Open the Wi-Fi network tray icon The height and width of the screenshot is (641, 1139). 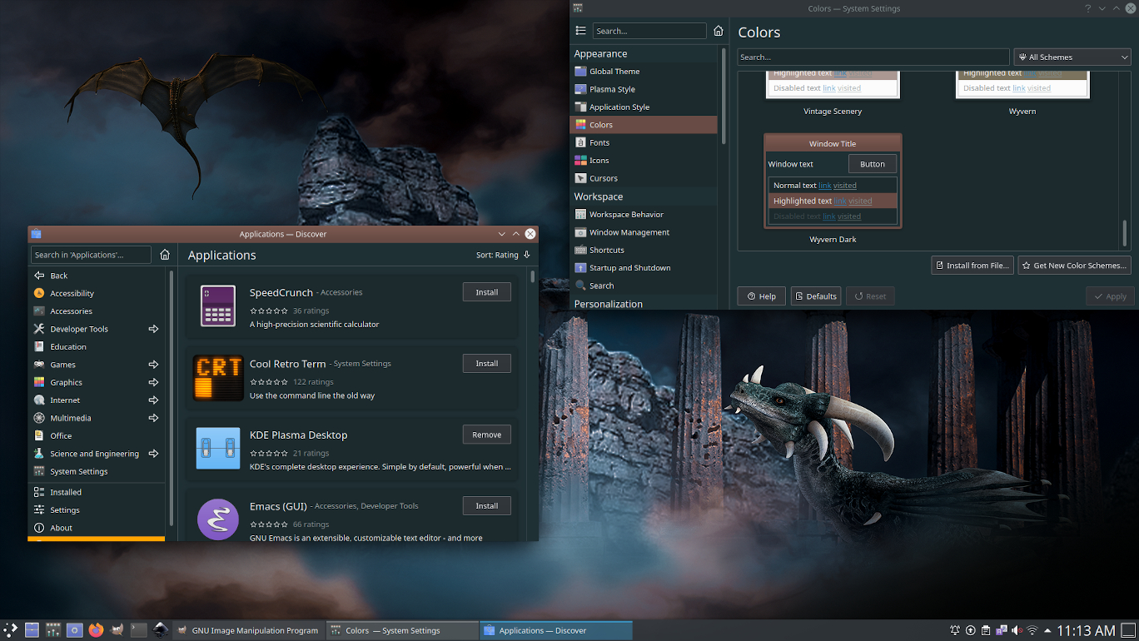[1032, 630]
